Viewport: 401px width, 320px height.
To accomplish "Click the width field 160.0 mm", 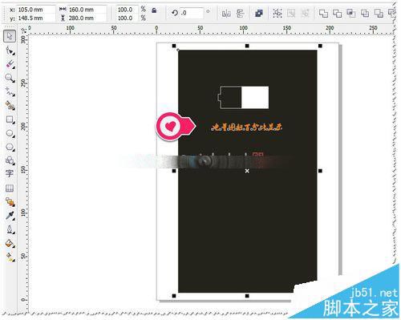I will click(x=87, y=10).
